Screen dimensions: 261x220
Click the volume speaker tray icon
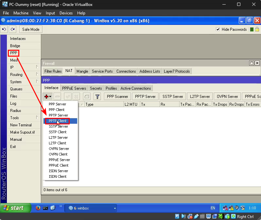coord(237,208)
